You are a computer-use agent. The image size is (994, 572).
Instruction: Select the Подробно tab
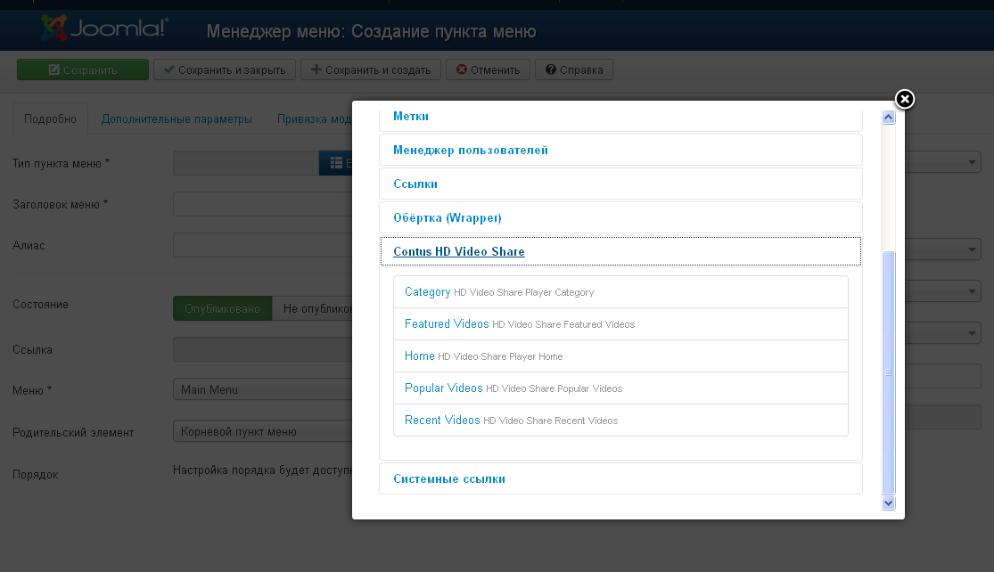coord(50,119)
